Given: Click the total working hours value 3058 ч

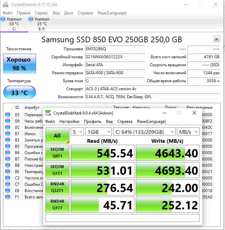Looking at the screenshot, I should (x=204, y=81).
